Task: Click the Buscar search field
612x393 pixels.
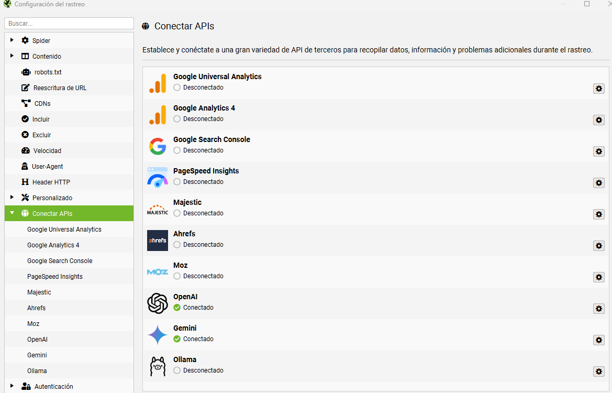Action: (x=69, y=24)
